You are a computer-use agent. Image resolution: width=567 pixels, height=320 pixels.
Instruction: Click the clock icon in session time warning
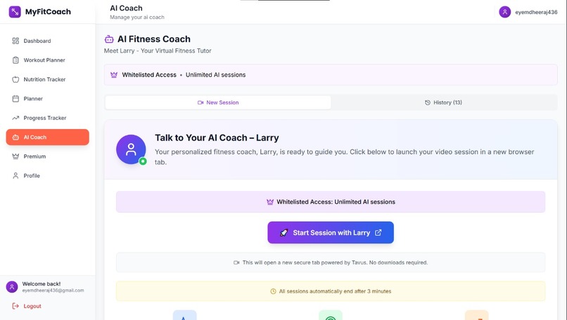point(273,291)
